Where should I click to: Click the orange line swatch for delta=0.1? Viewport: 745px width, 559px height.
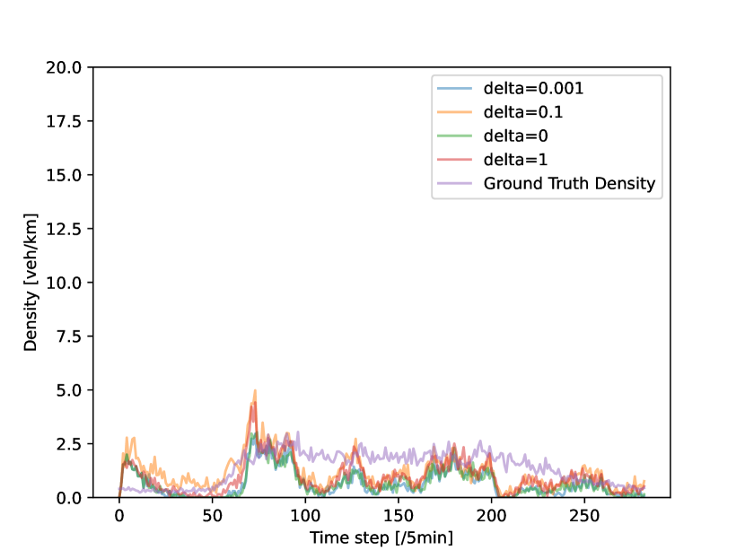click(455, 112)
